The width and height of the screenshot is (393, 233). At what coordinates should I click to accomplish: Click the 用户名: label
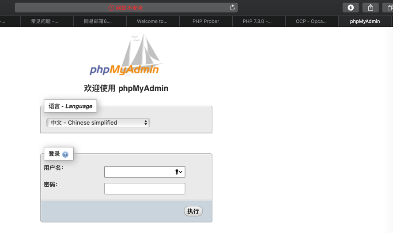click(x=53, y=168)
